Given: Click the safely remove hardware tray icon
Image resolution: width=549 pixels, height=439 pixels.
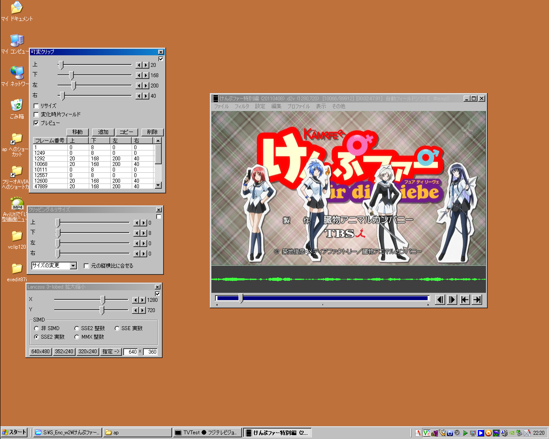Looking at the screenshot, I should pyautogui.click(x=519, y=433).
